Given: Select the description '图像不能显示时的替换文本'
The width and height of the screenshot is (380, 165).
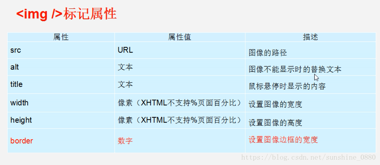Looking at the screenshot, I should 295,69.
